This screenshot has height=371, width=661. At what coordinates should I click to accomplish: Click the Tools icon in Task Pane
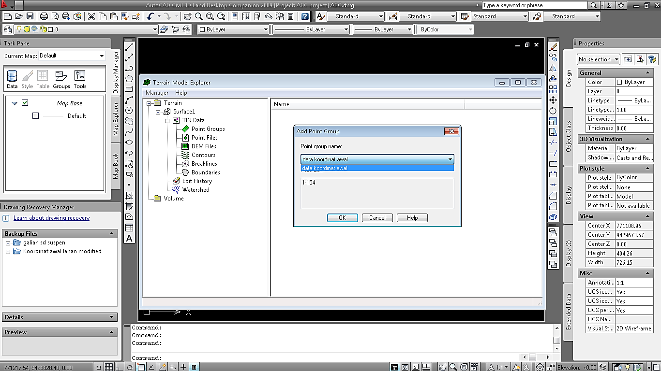coord(80,79)
